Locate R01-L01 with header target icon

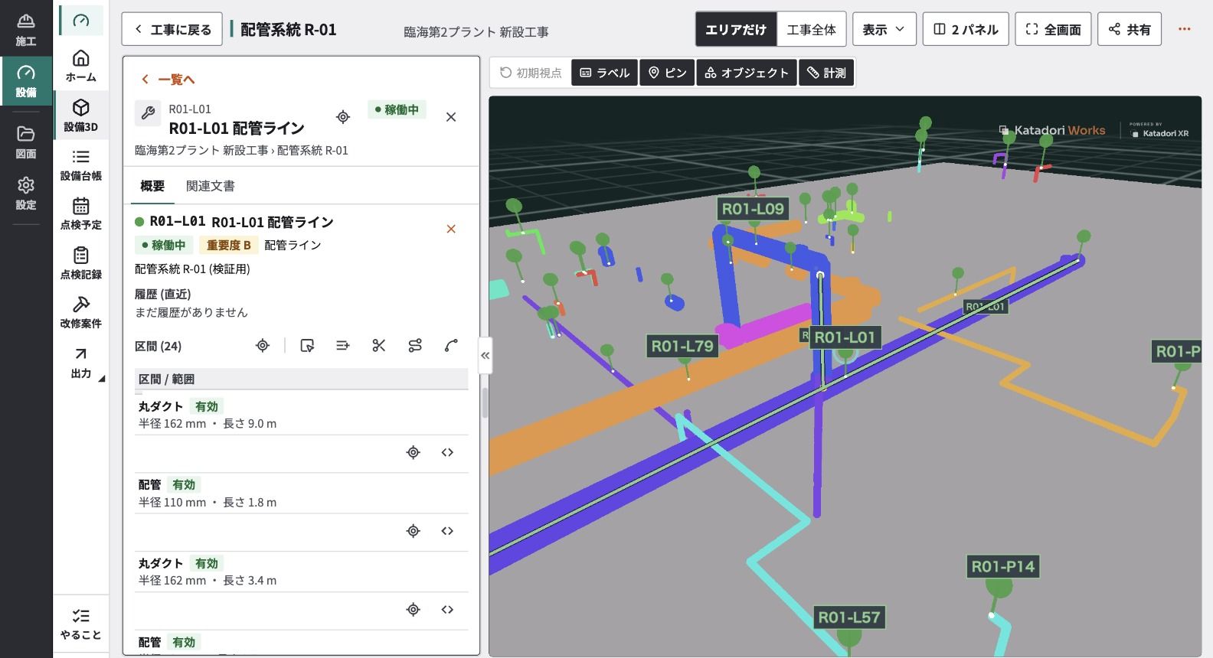343,117
